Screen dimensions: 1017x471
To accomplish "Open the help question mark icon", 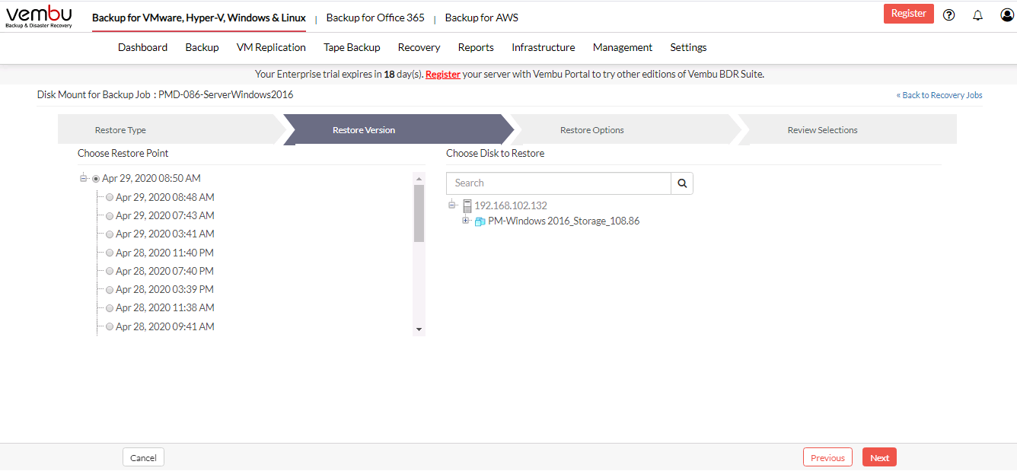I will coord(948,14).
